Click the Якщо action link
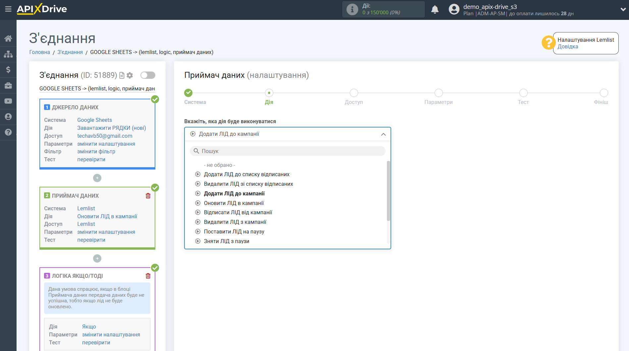This screenshot has height=351, width=629. tap(89, 326)
